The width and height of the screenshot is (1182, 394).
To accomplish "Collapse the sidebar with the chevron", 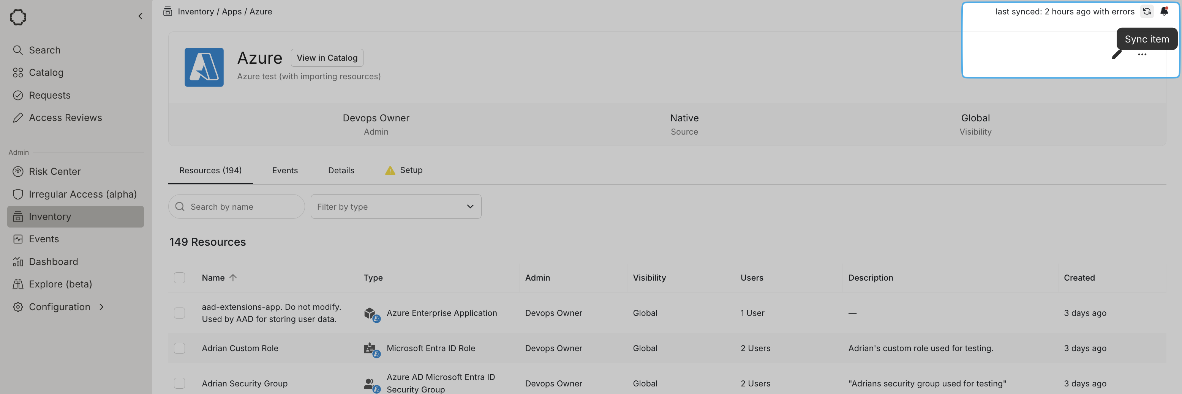I will 141,16.
